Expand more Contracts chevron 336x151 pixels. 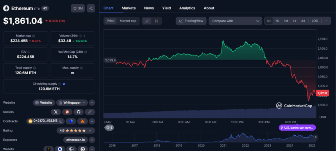(92, 121)
